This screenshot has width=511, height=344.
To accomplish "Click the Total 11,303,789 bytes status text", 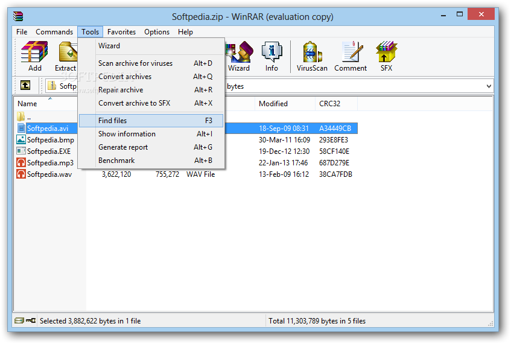I will tap(317, 321).
